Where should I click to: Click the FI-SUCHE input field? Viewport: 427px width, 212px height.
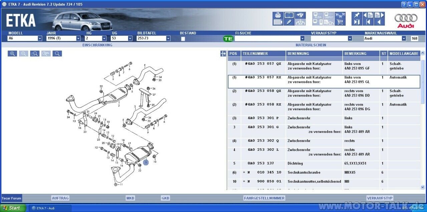pos(268,39)
